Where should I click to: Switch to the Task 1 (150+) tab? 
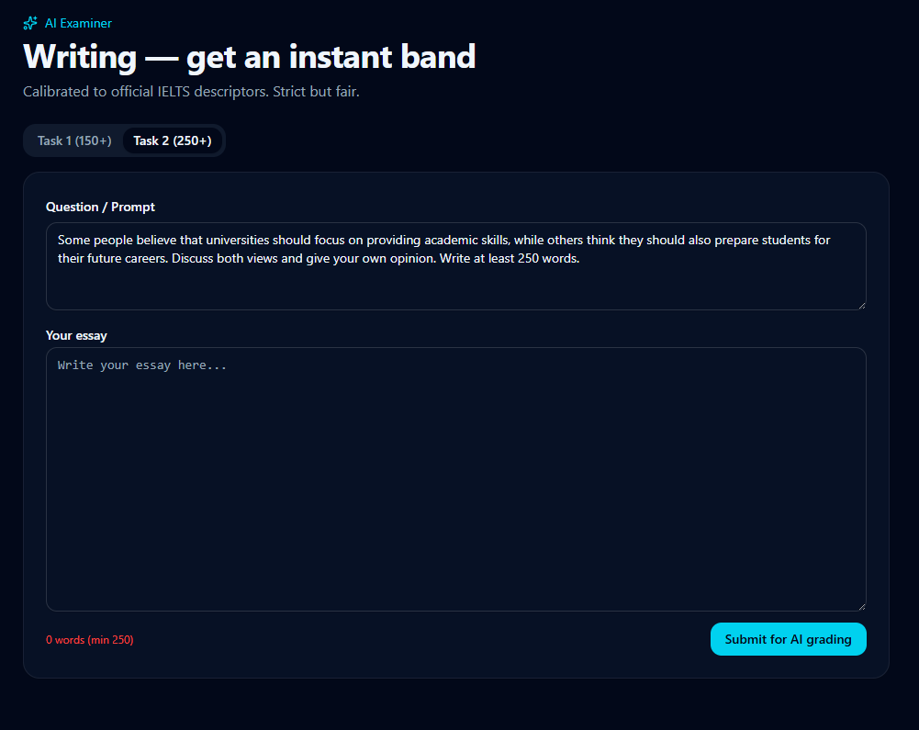[x=74, y=140]
